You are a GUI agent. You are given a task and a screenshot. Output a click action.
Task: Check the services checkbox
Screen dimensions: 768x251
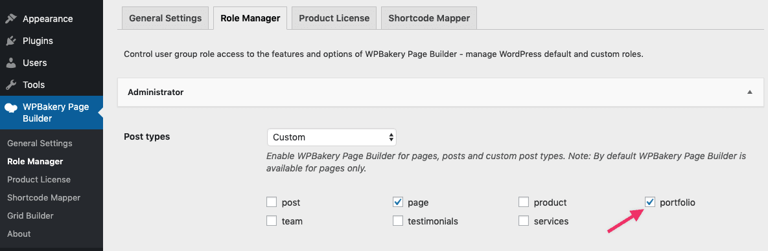(x=524, y=221)
